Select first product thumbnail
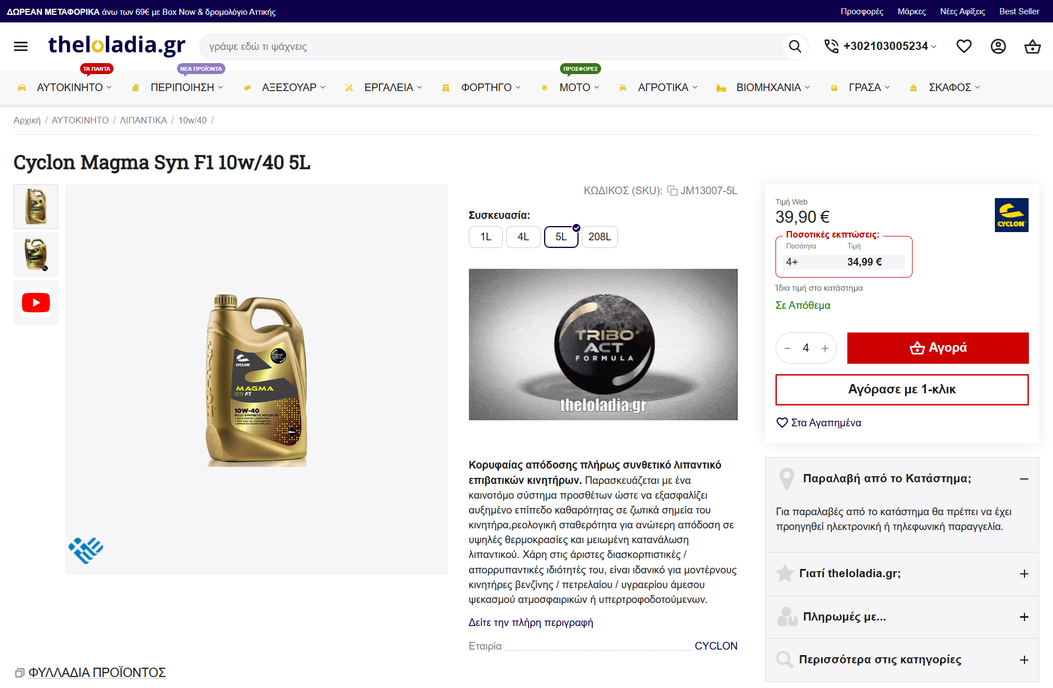1053x688 pixels. [x=36, y=206]
